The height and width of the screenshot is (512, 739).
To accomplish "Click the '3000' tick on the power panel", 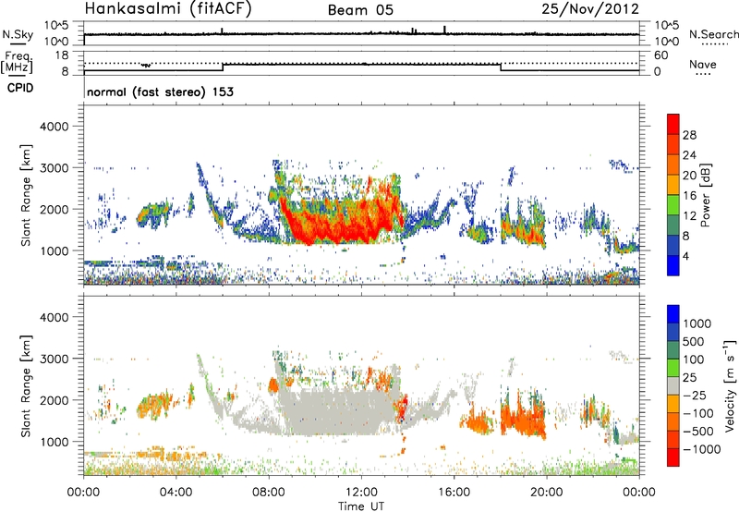I will [54, 168].
